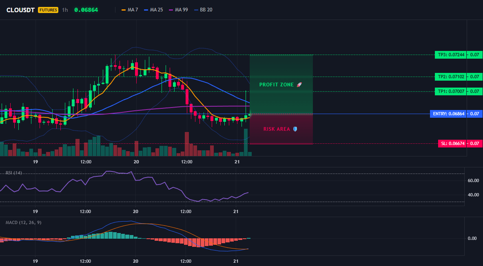Click the 21 date marker on main chart
This screenshot has width=483, height=266.
[x=237, y=162]
